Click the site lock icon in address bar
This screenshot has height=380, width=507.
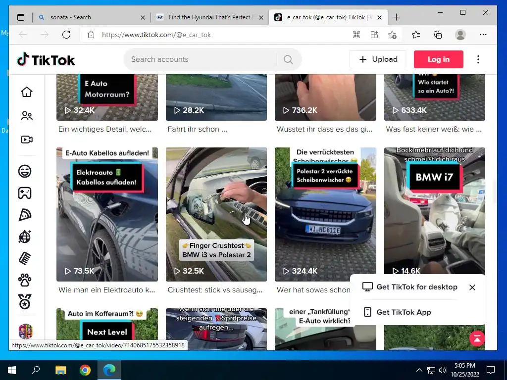click(91, 35)
